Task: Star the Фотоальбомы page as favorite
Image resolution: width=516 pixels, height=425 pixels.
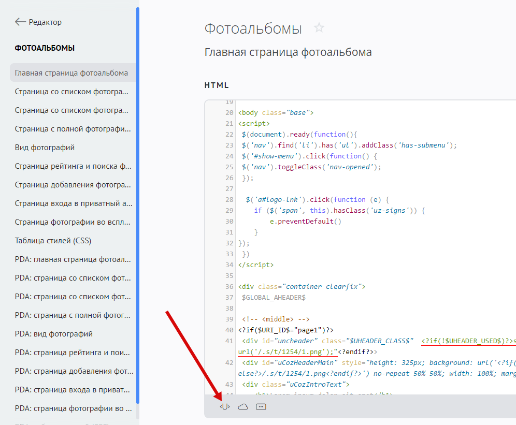Action: tap(319, 28)
